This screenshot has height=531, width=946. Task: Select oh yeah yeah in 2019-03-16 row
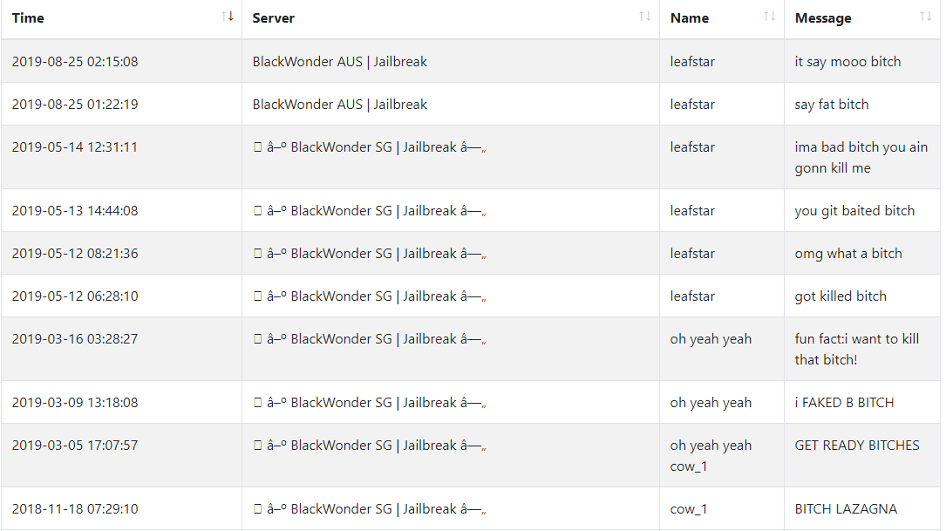711,339
